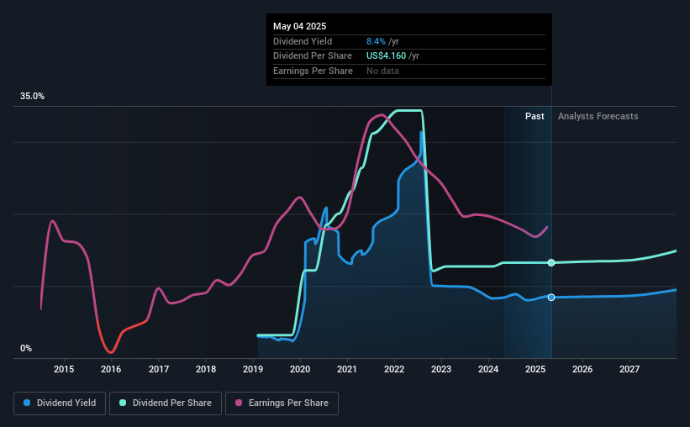The width and height of the screenshot is (690, 427).
Task: Click the 35.0% y-axis label
Action: coord(32,97)
